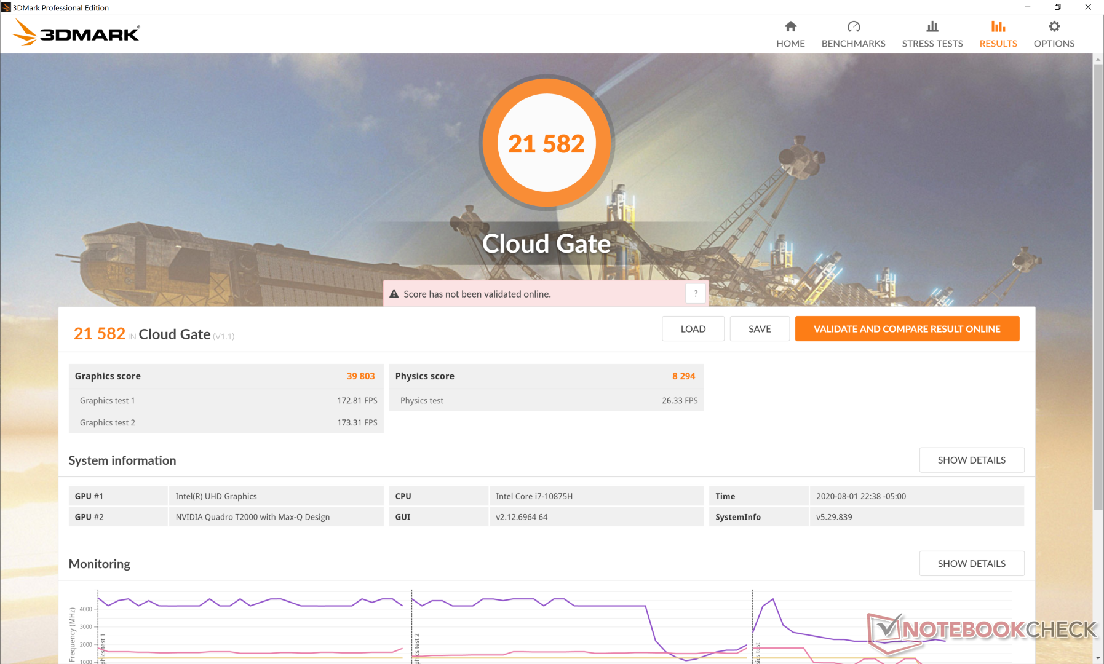Show details for Monitoring section
1104x664 pixels.
pos(971,563)
